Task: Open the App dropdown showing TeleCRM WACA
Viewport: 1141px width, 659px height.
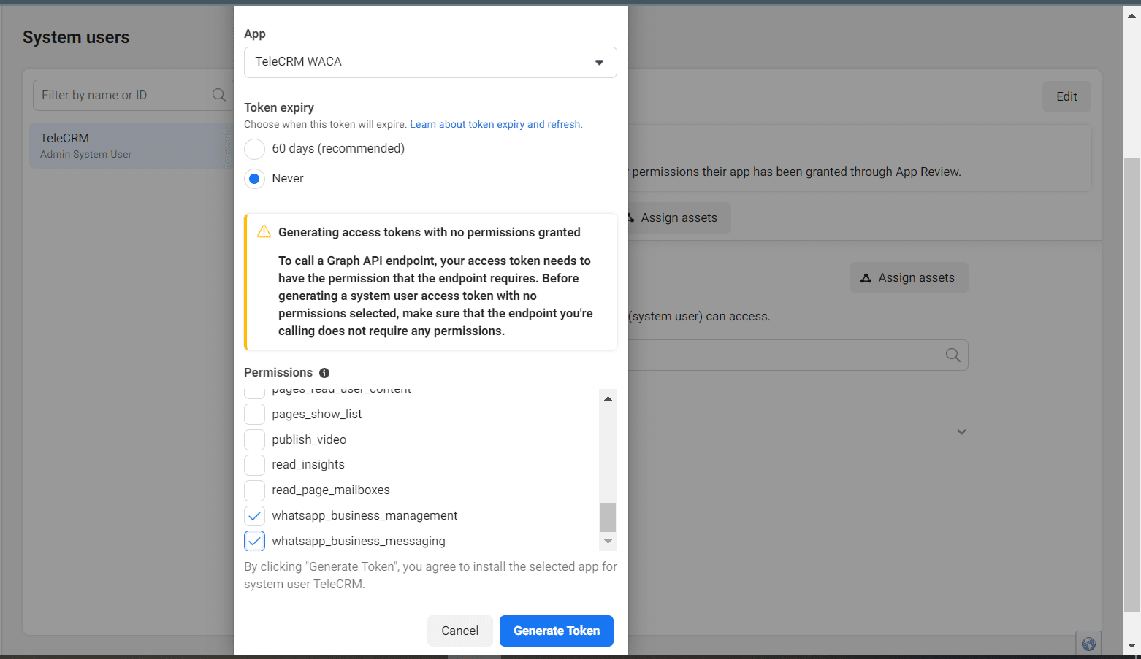Action: click(x=430, y=62)
